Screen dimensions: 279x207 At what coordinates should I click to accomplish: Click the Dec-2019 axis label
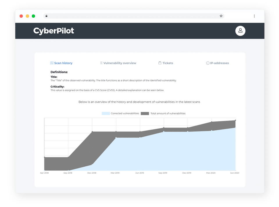(x=187, y=173)
